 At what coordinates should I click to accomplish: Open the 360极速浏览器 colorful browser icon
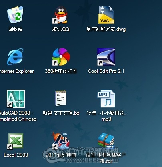[61, 57]
